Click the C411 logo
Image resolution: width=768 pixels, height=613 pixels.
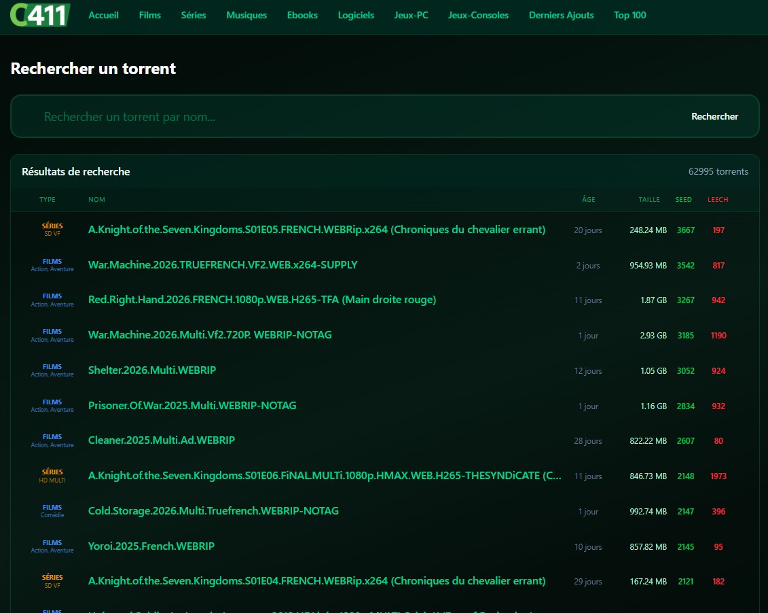pos(40,14)
